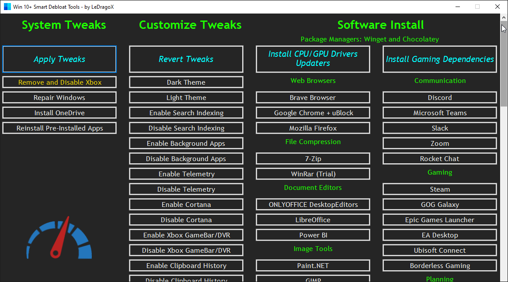Click Install Gaming Dependencies
The image size is (508, 282).
point(440,59)
